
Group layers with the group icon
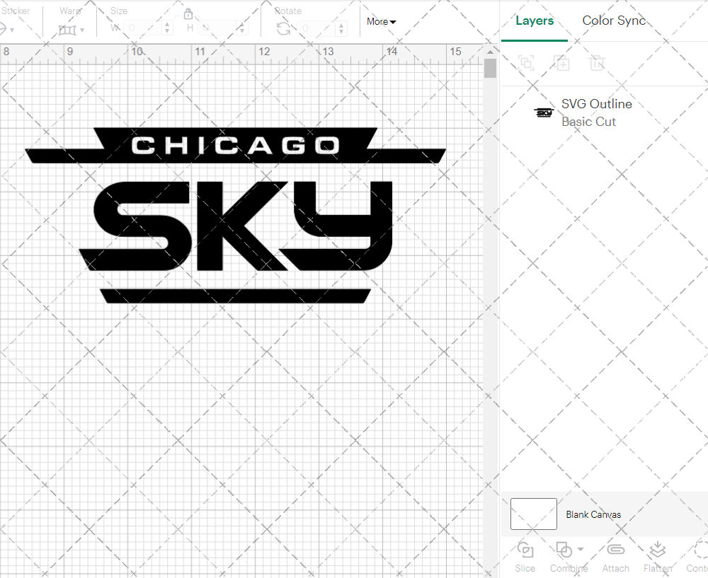coord(525,64)
